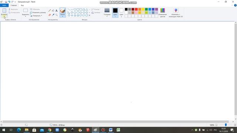237x133 pixels.
Task: Select the Oval shape
Action: pos(75,10)
